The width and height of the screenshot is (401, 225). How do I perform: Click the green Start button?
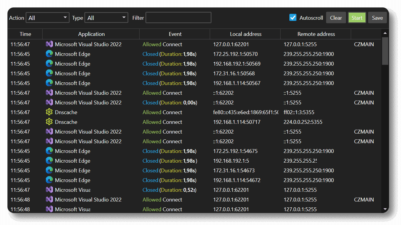click(x=357, y=17)
